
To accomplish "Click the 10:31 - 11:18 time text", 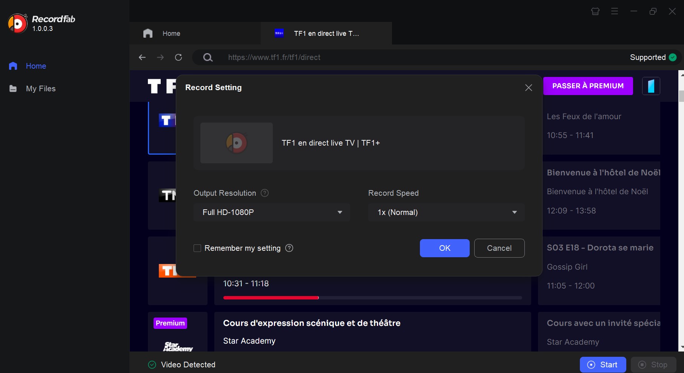I will (x=246, y=284).
